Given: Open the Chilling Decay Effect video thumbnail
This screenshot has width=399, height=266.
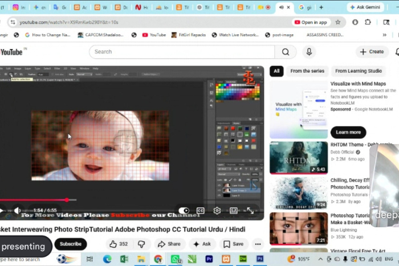Looking at the screenshot, I should 299,193.
